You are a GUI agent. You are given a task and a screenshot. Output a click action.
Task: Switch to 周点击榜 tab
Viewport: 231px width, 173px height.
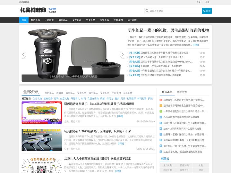(x=167, y=92)
